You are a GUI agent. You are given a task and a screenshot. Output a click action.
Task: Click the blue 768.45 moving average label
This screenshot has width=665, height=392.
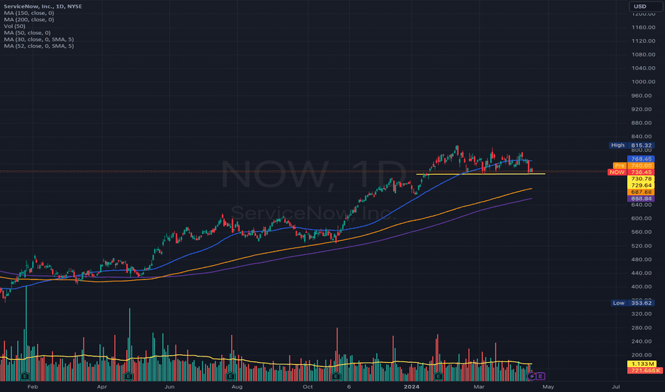[641, 159]
